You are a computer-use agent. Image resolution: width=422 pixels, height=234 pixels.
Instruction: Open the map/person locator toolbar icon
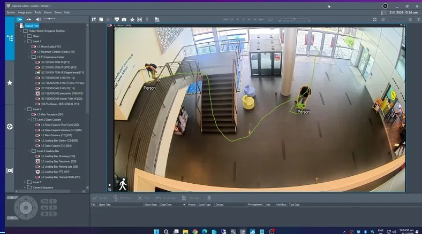coord(157,20)
